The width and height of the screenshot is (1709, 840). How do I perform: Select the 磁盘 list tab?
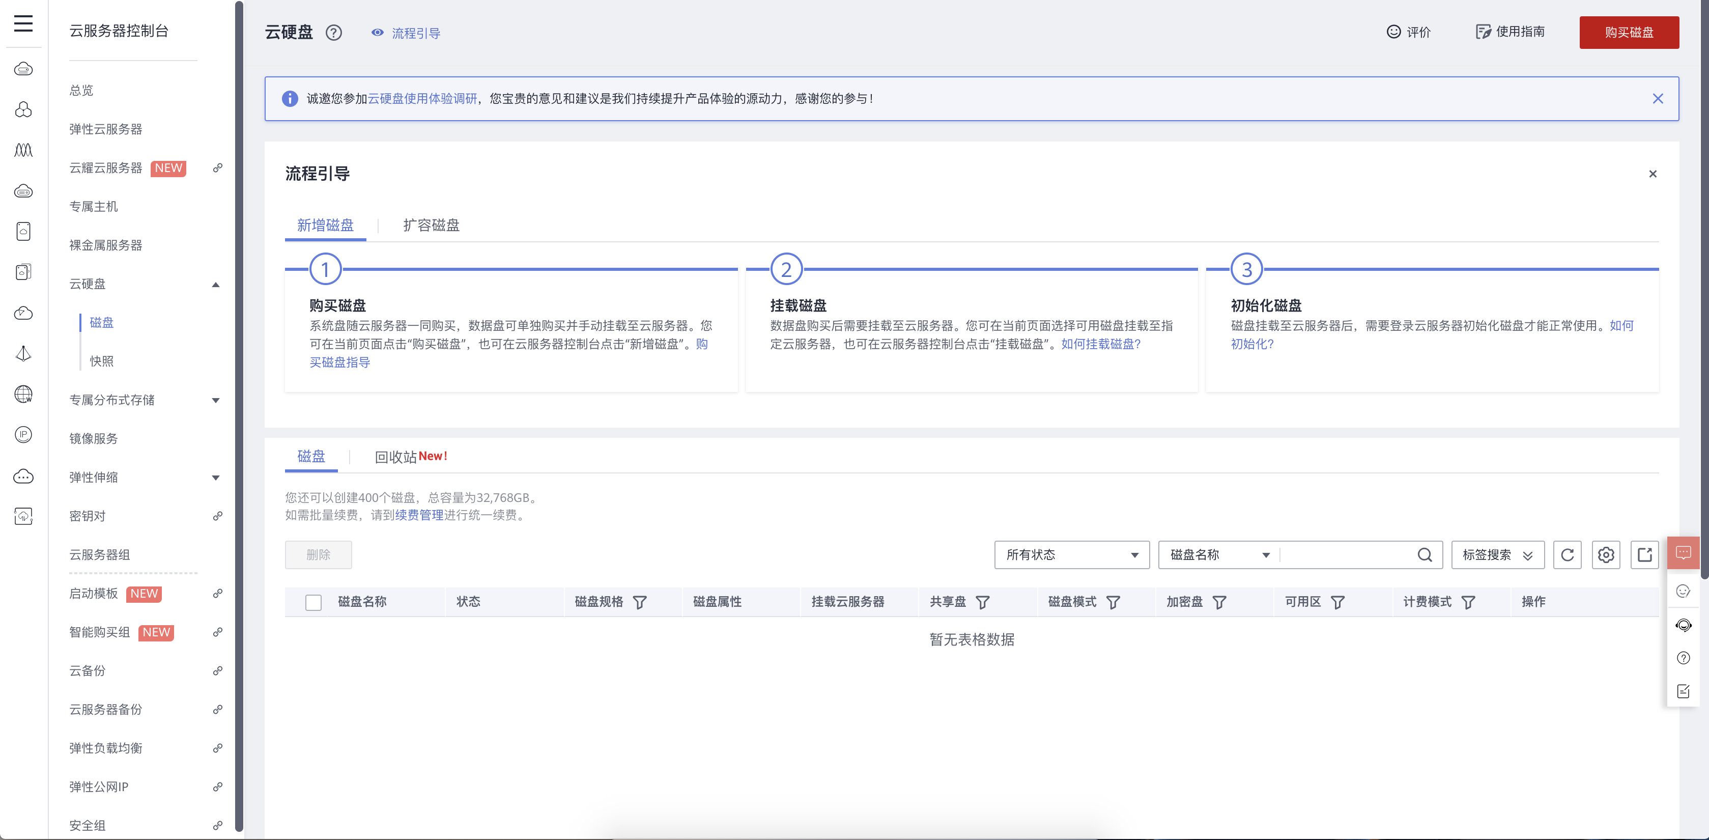(x=311, y=457)
